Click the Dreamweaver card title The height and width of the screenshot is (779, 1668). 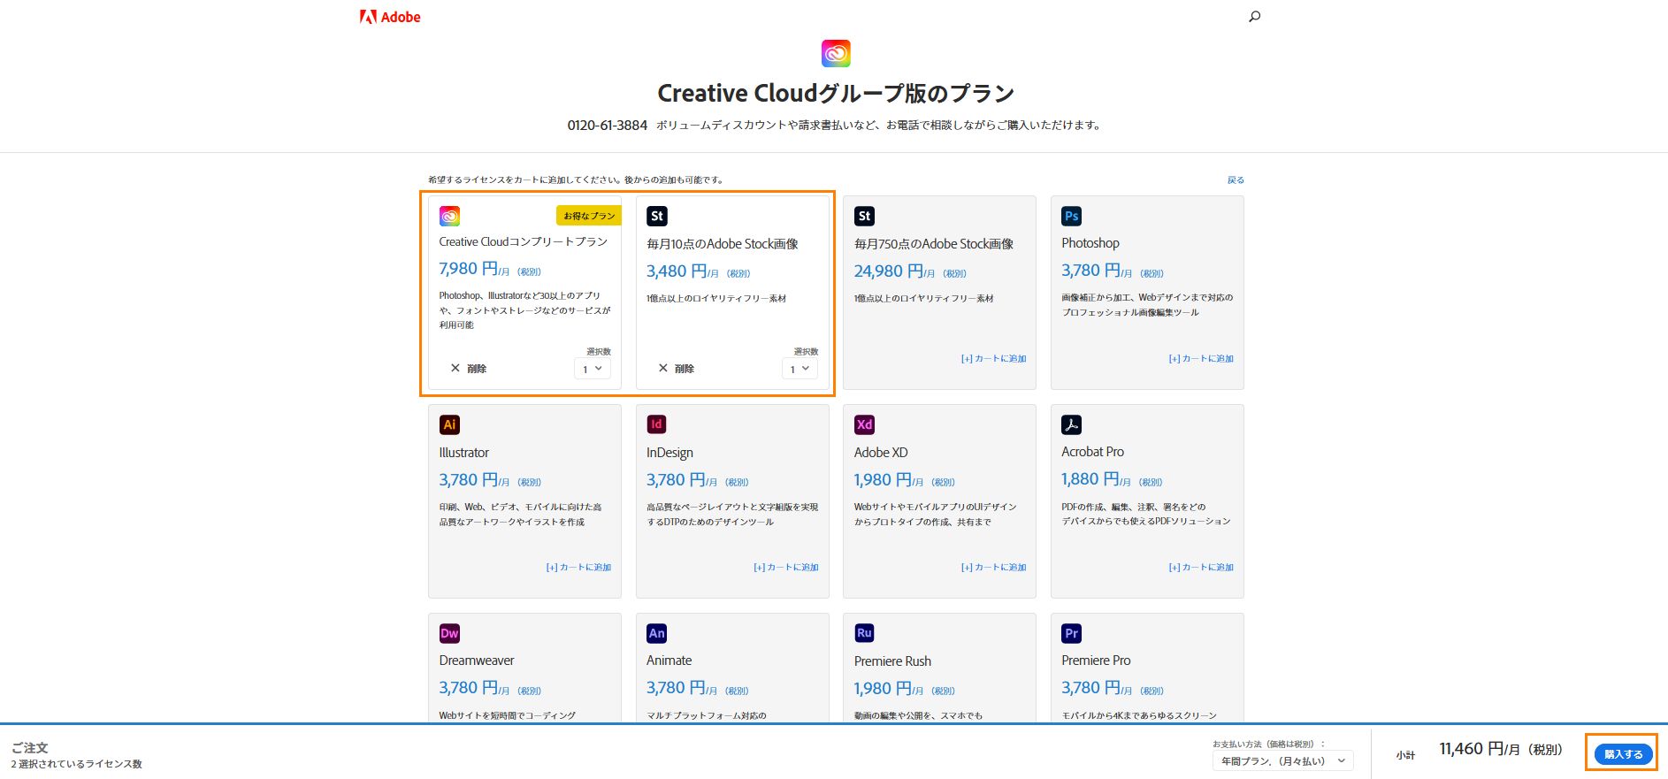(477, 661)
